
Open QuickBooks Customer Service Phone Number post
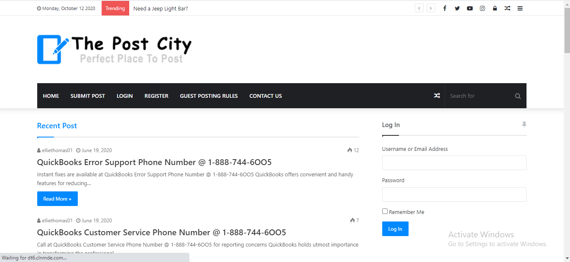coord(161,232)
